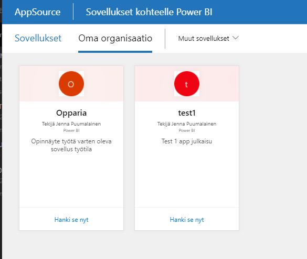Image resolution: width=307 pixels, height=259 pixels.
Task: Click the Opinnäyte työtä varten description
Action: (71, 145)
